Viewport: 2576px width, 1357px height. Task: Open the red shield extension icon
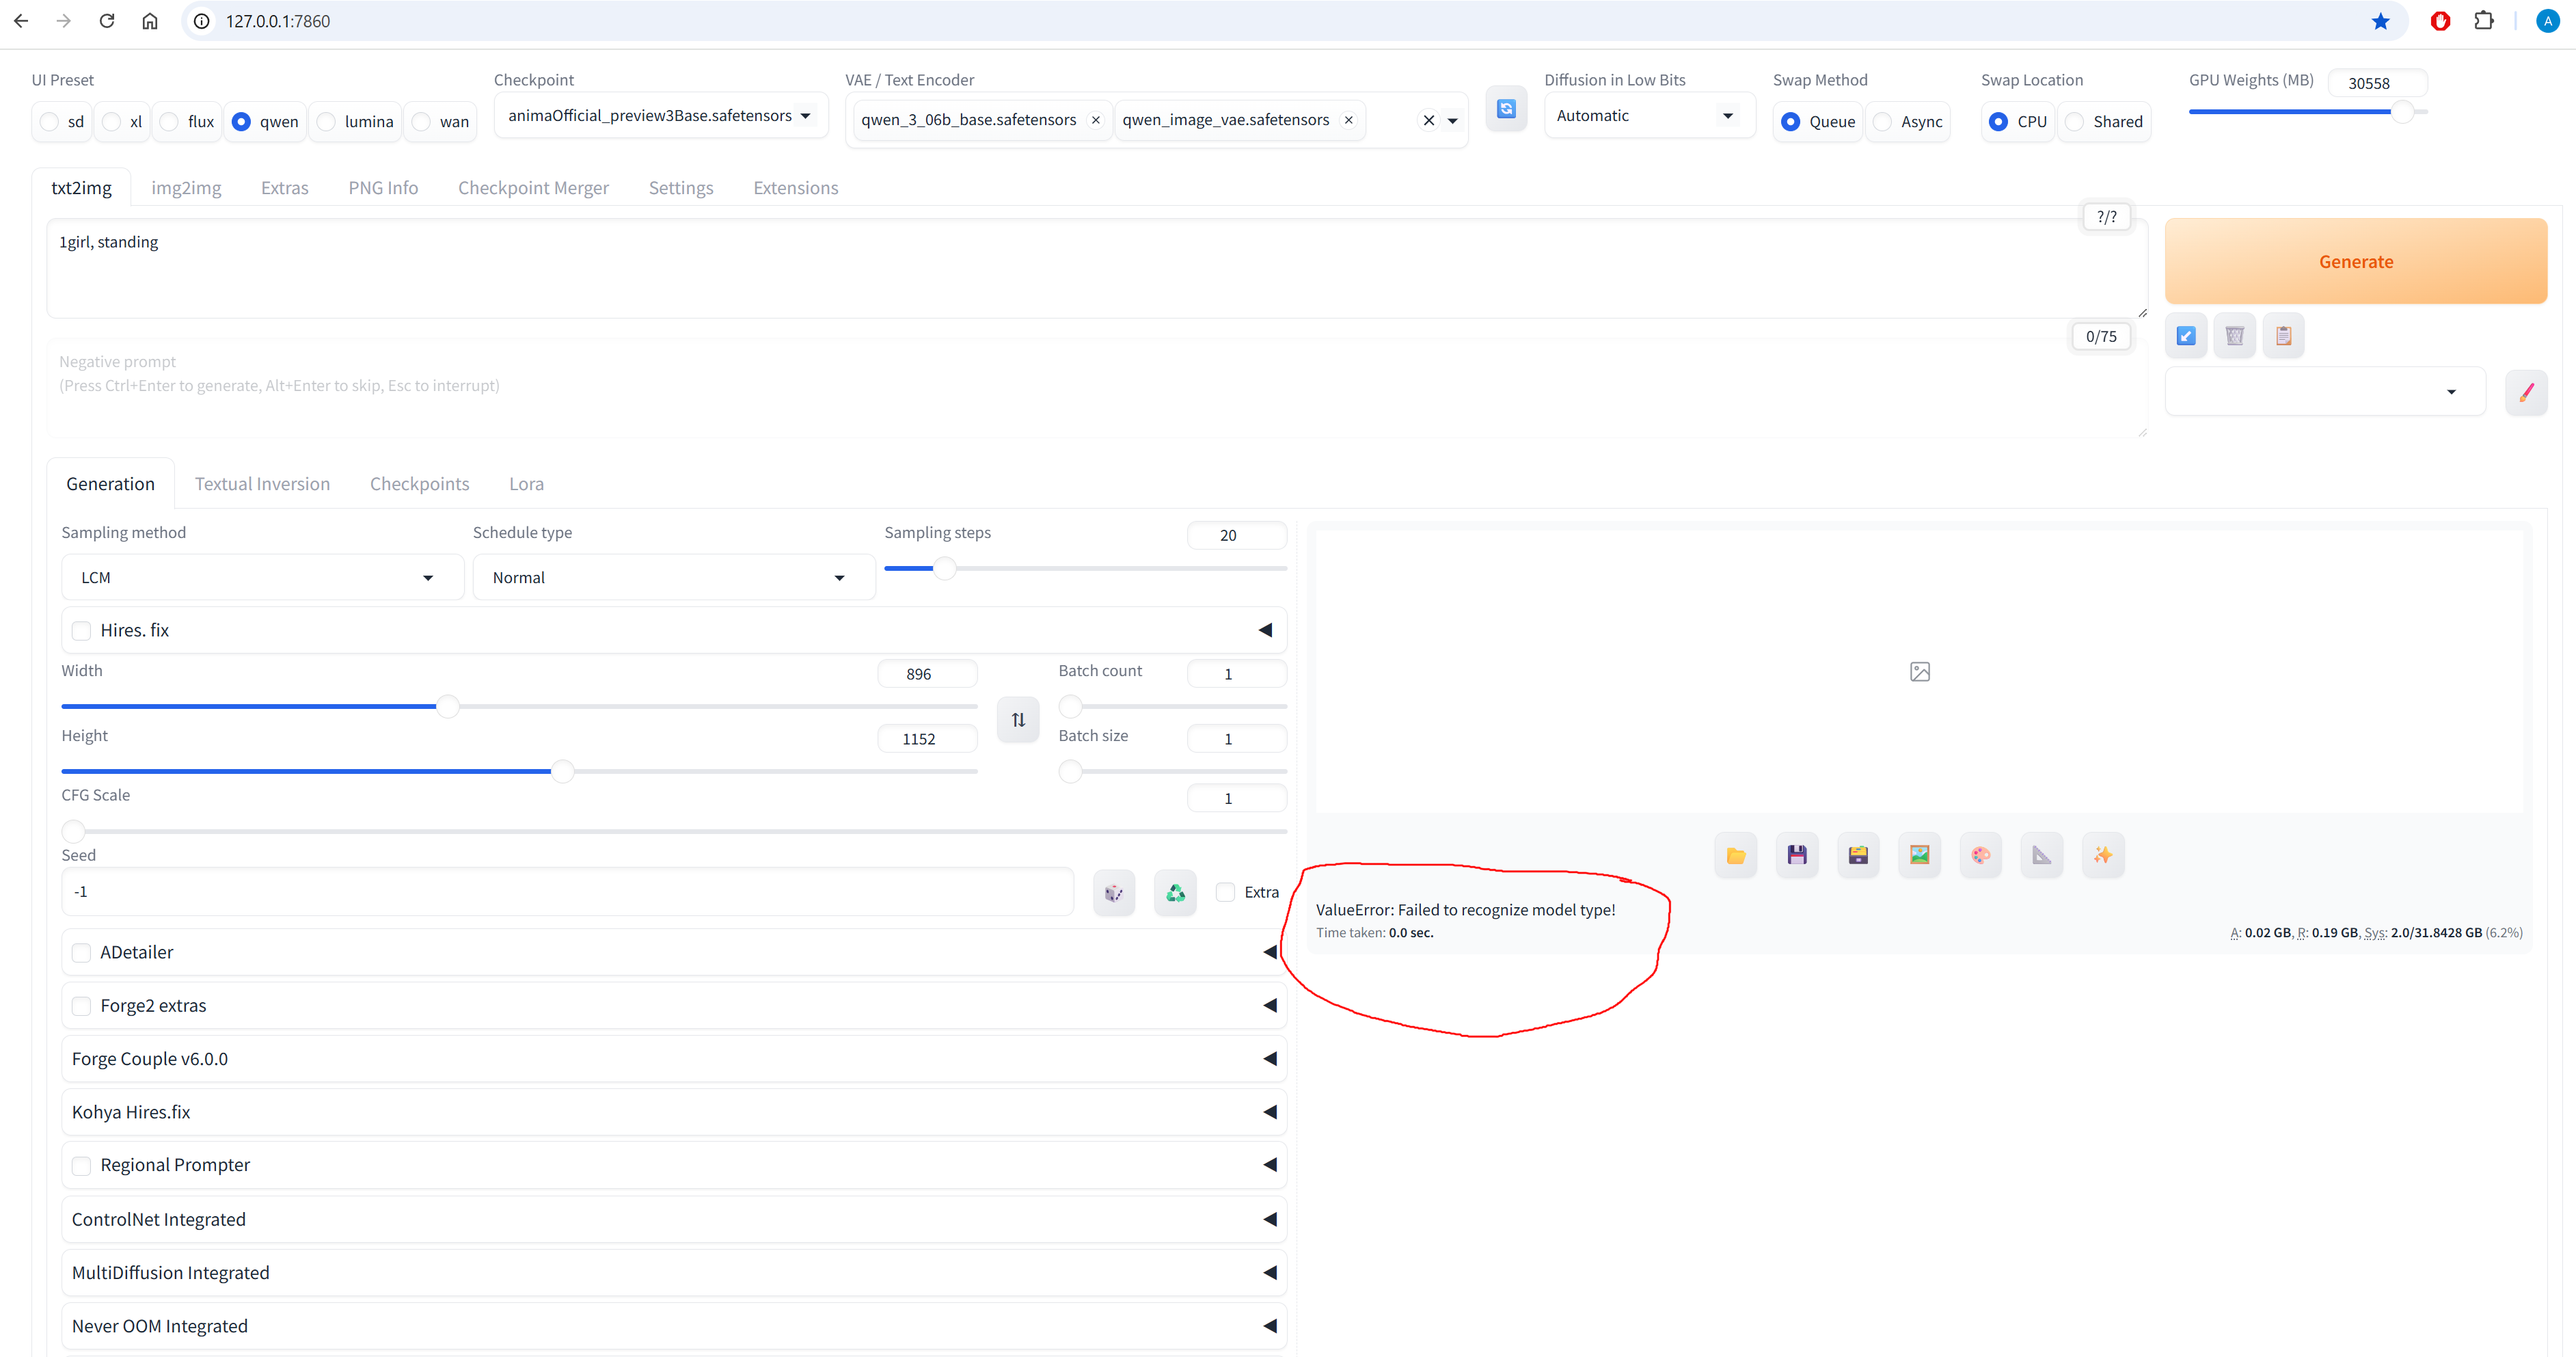(x=2440, y=21)
